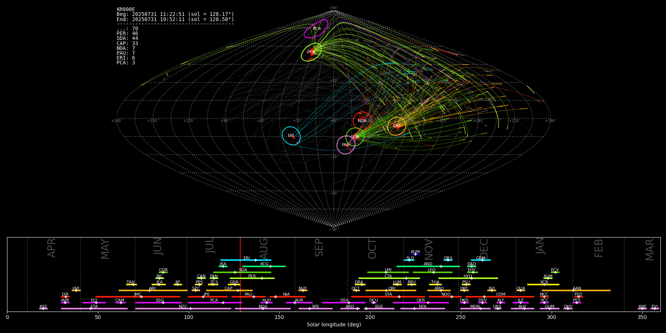
Task: Click the PER activity bar in timeline
Action: click(252, 278)
